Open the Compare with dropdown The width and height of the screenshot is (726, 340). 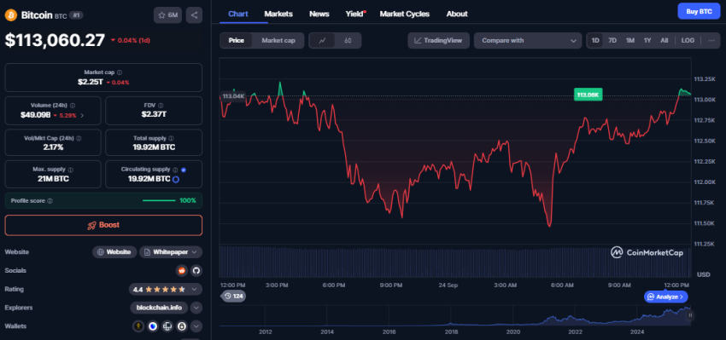click(527, 41)
